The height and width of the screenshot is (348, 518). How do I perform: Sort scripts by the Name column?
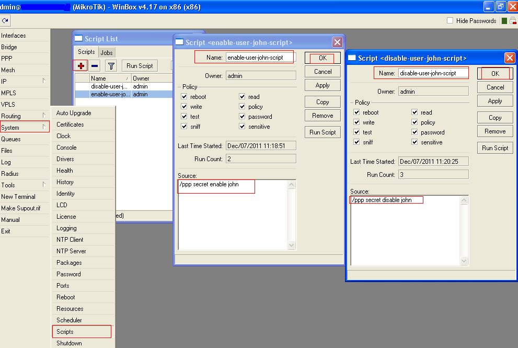[110, 78]
